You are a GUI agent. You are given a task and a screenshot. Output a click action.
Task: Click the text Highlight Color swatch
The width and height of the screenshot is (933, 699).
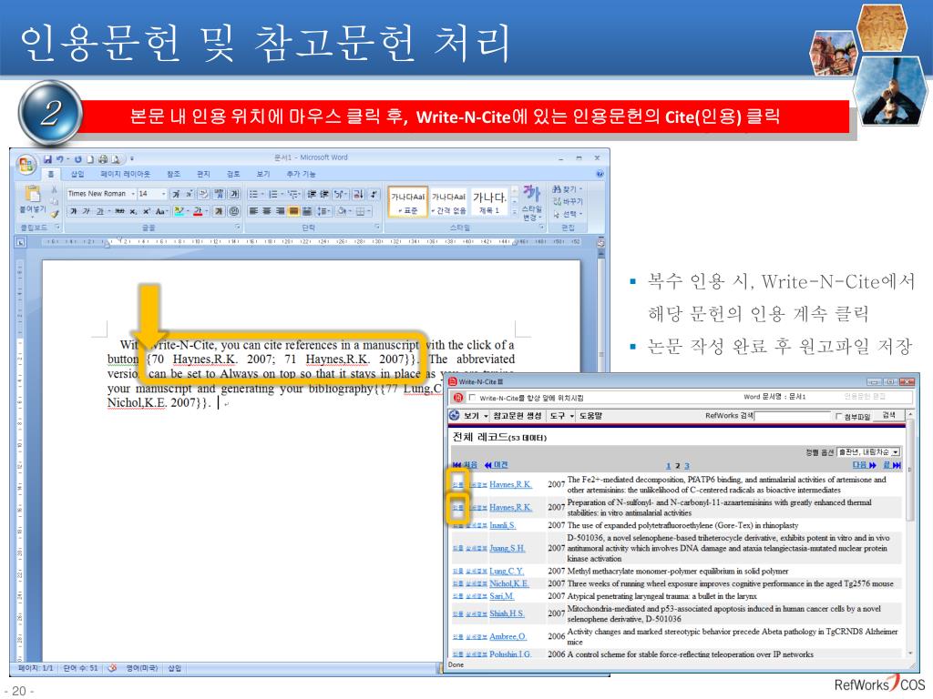point(179,211)
